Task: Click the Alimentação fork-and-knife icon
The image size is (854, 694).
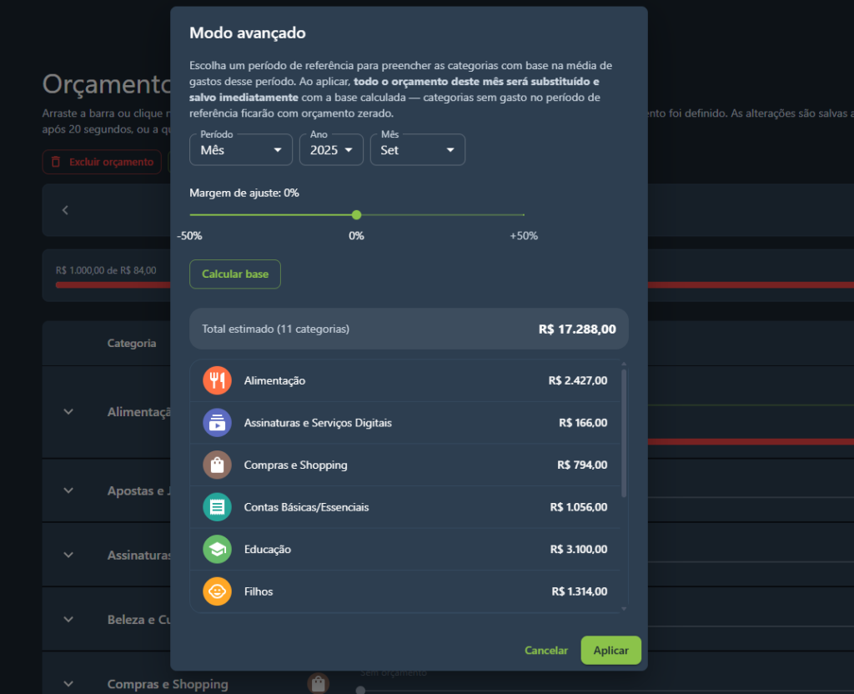Action: click(x=217, y=380)
